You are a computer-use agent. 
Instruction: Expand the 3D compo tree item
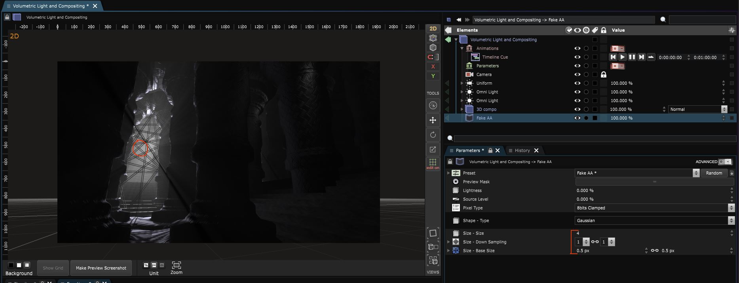tap(462, 109)
